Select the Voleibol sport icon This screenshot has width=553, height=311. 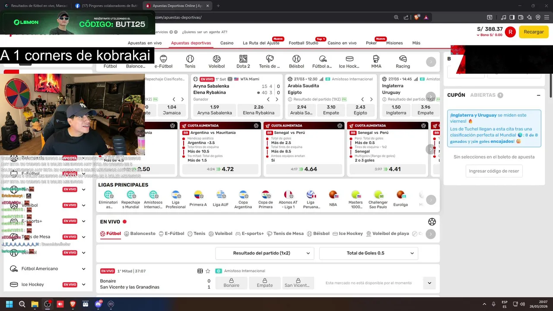tap(216, 62)
